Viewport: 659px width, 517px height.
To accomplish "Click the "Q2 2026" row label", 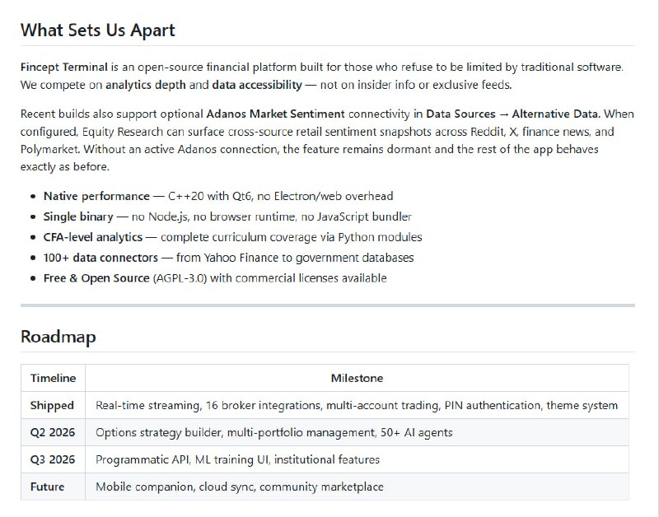I will coord(53,432).
